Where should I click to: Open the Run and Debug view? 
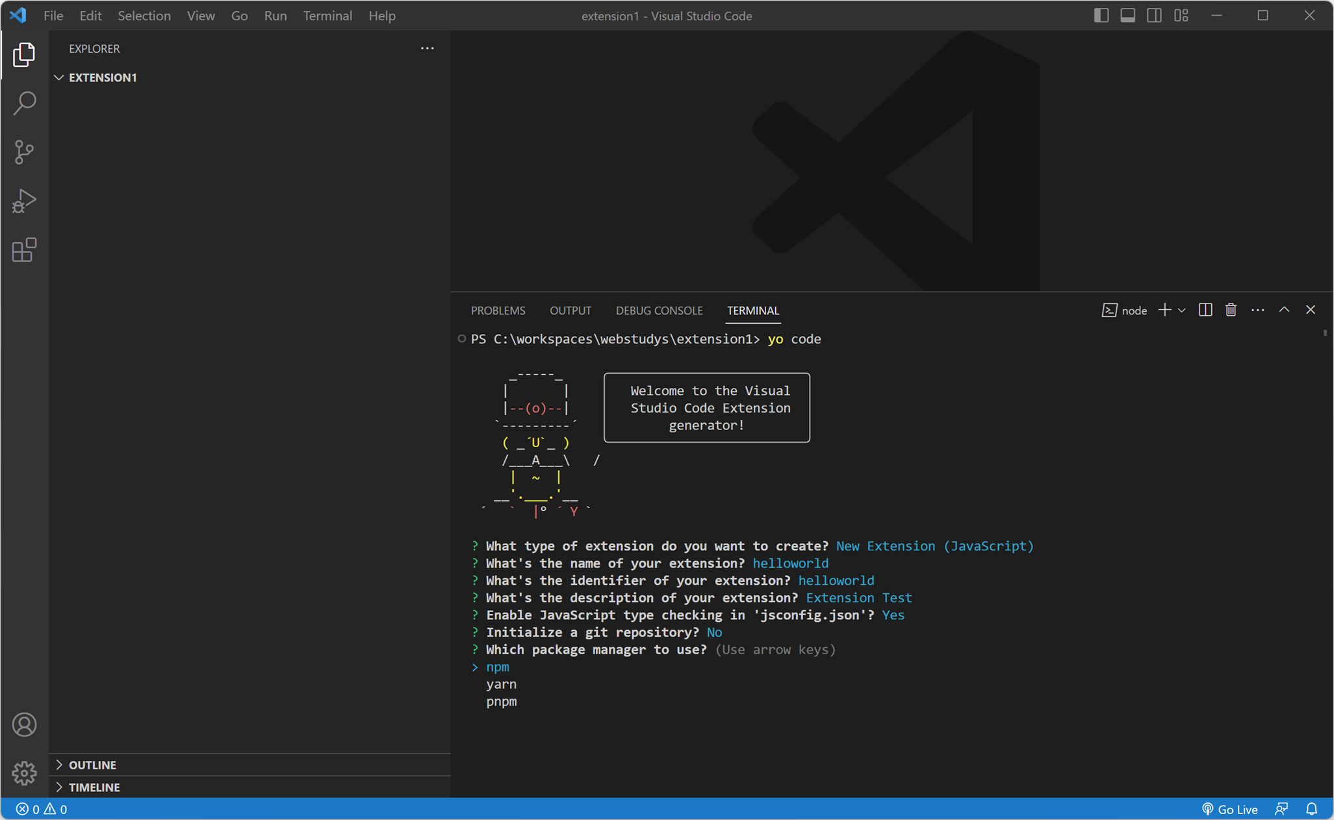(x=24, y=201)
